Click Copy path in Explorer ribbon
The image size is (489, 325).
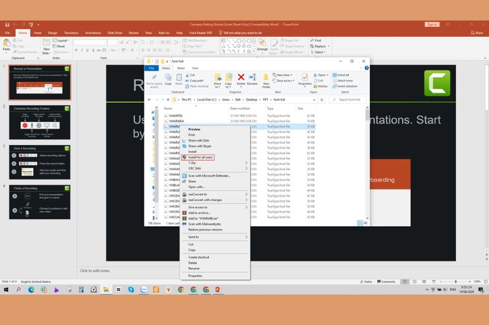coord(194,80)
